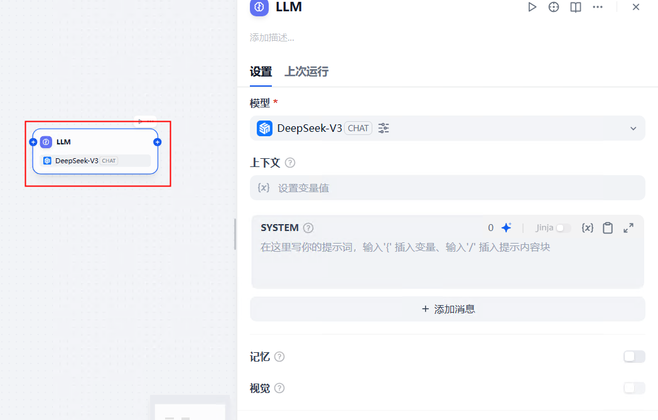
Task: Switch to the 上次运行 tab
Action: [x=306, y=72]
